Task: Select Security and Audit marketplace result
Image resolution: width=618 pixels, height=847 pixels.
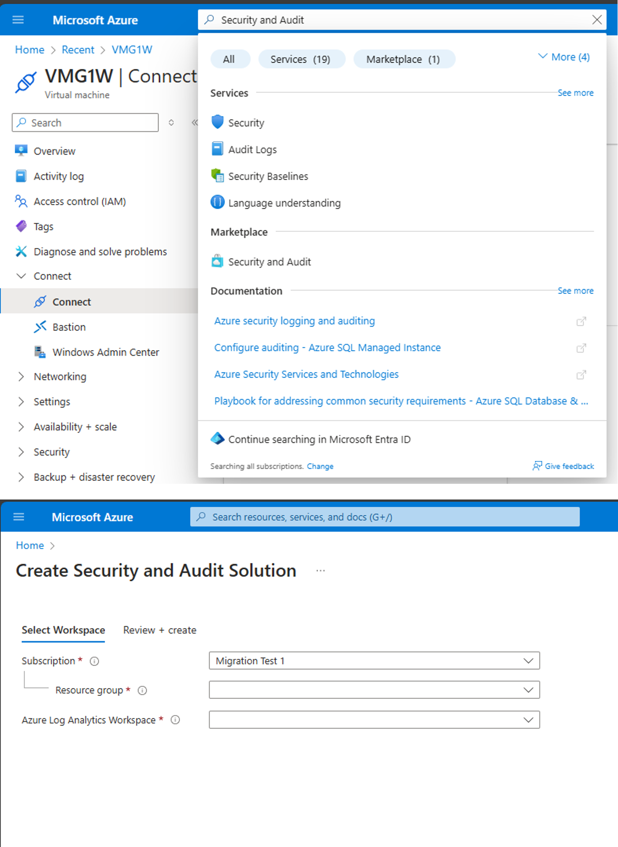Action: (x=269, y=262)
